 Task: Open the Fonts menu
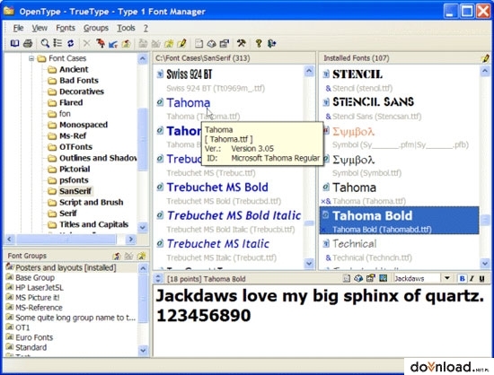tap(66, 28)
